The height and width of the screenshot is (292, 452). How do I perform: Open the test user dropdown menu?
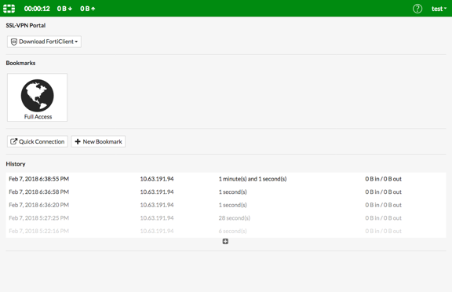[439, 9]
